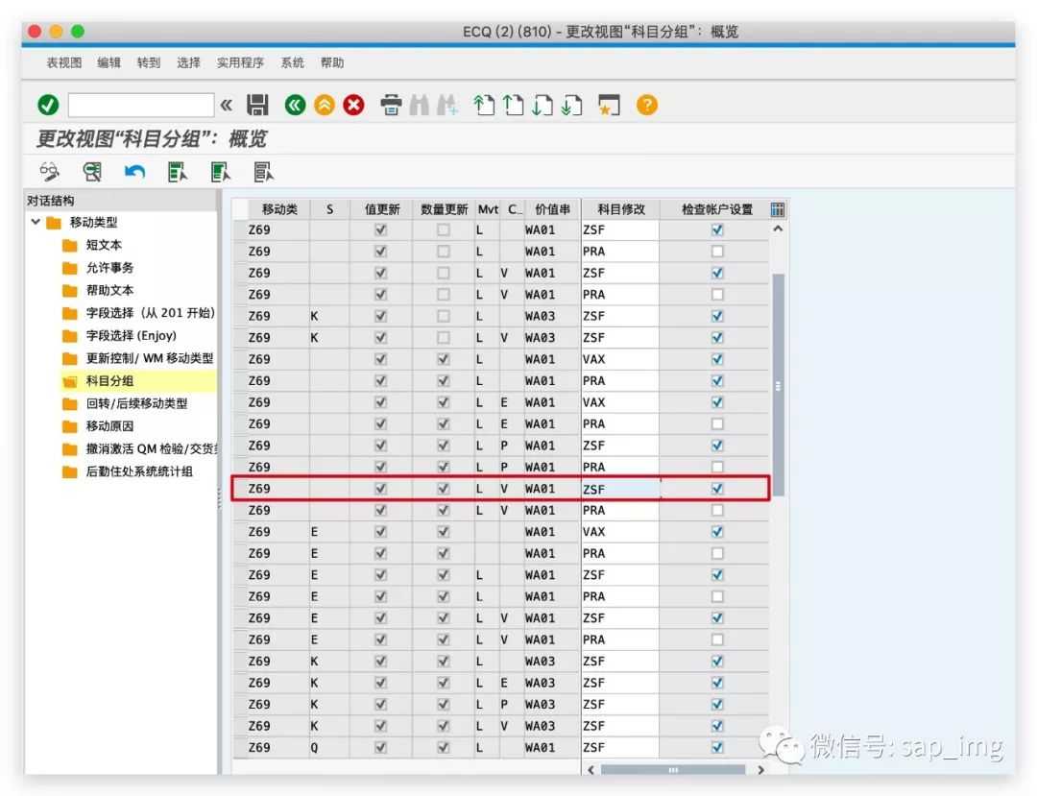Go to the previous page icon
This screenshot has width=1037, height=796.
click(513, 105)
